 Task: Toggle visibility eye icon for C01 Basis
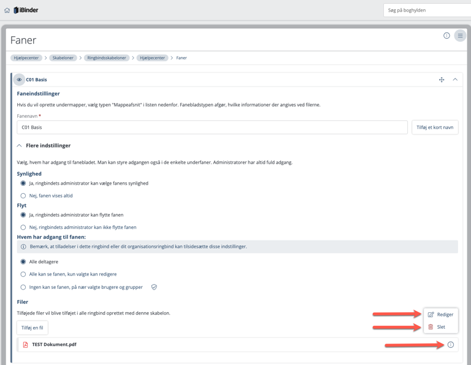19,80
